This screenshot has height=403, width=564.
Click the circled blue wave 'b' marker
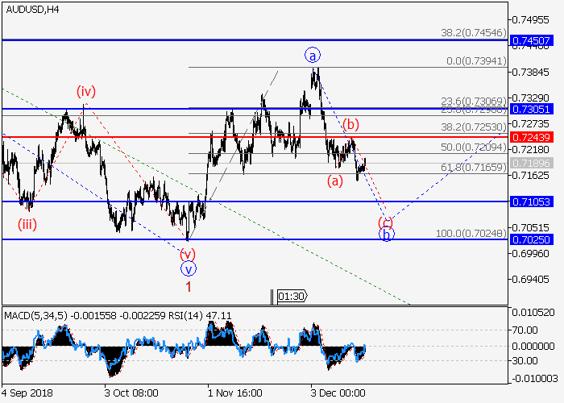[x=387, y=235]
